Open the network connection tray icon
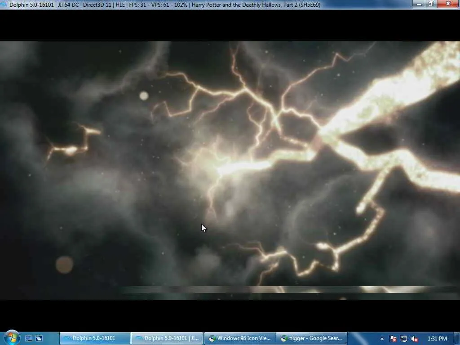The height and width of the screenshot is (345, 460). (x=404, y=339)
